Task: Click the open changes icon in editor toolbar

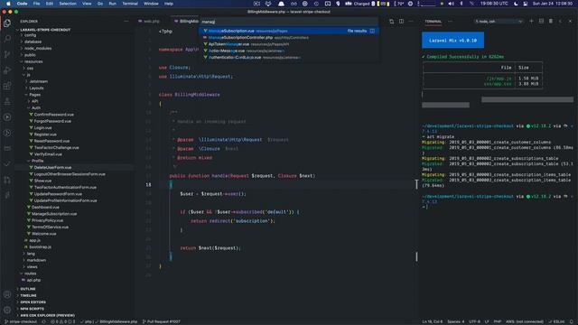Action: [391, 22]
